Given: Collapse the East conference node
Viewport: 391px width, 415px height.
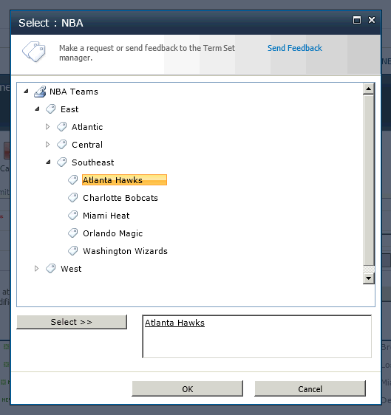Looking at the screenshot, I should [37, 109].
